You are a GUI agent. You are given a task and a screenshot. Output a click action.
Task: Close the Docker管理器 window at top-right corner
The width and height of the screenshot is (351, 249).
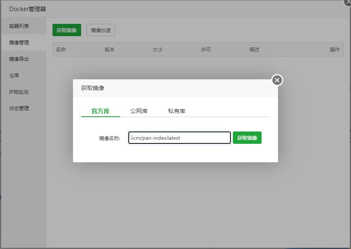click(x=348, y=2)
